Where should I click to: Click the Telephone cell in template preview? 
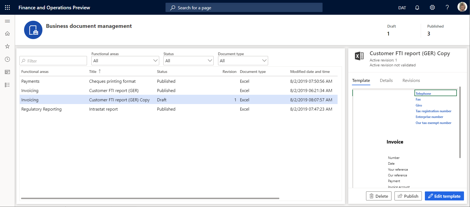436,93
